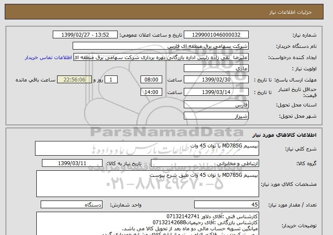Click the label واحد شمارش

126,205
